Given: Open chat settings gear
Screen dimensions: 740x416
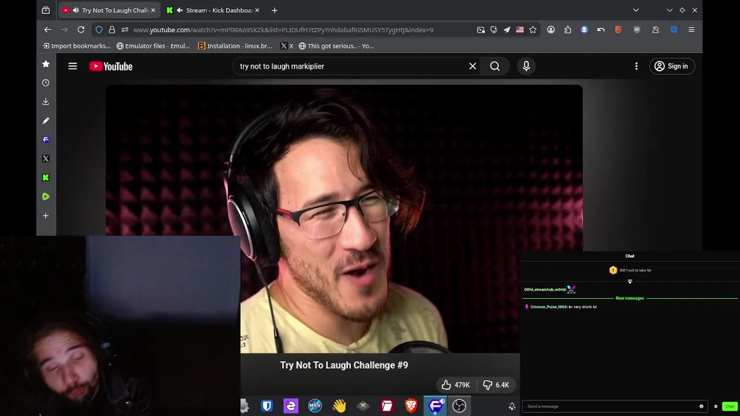Looking at the screenshot, I should pyautogui.click(x=716, y=406).
